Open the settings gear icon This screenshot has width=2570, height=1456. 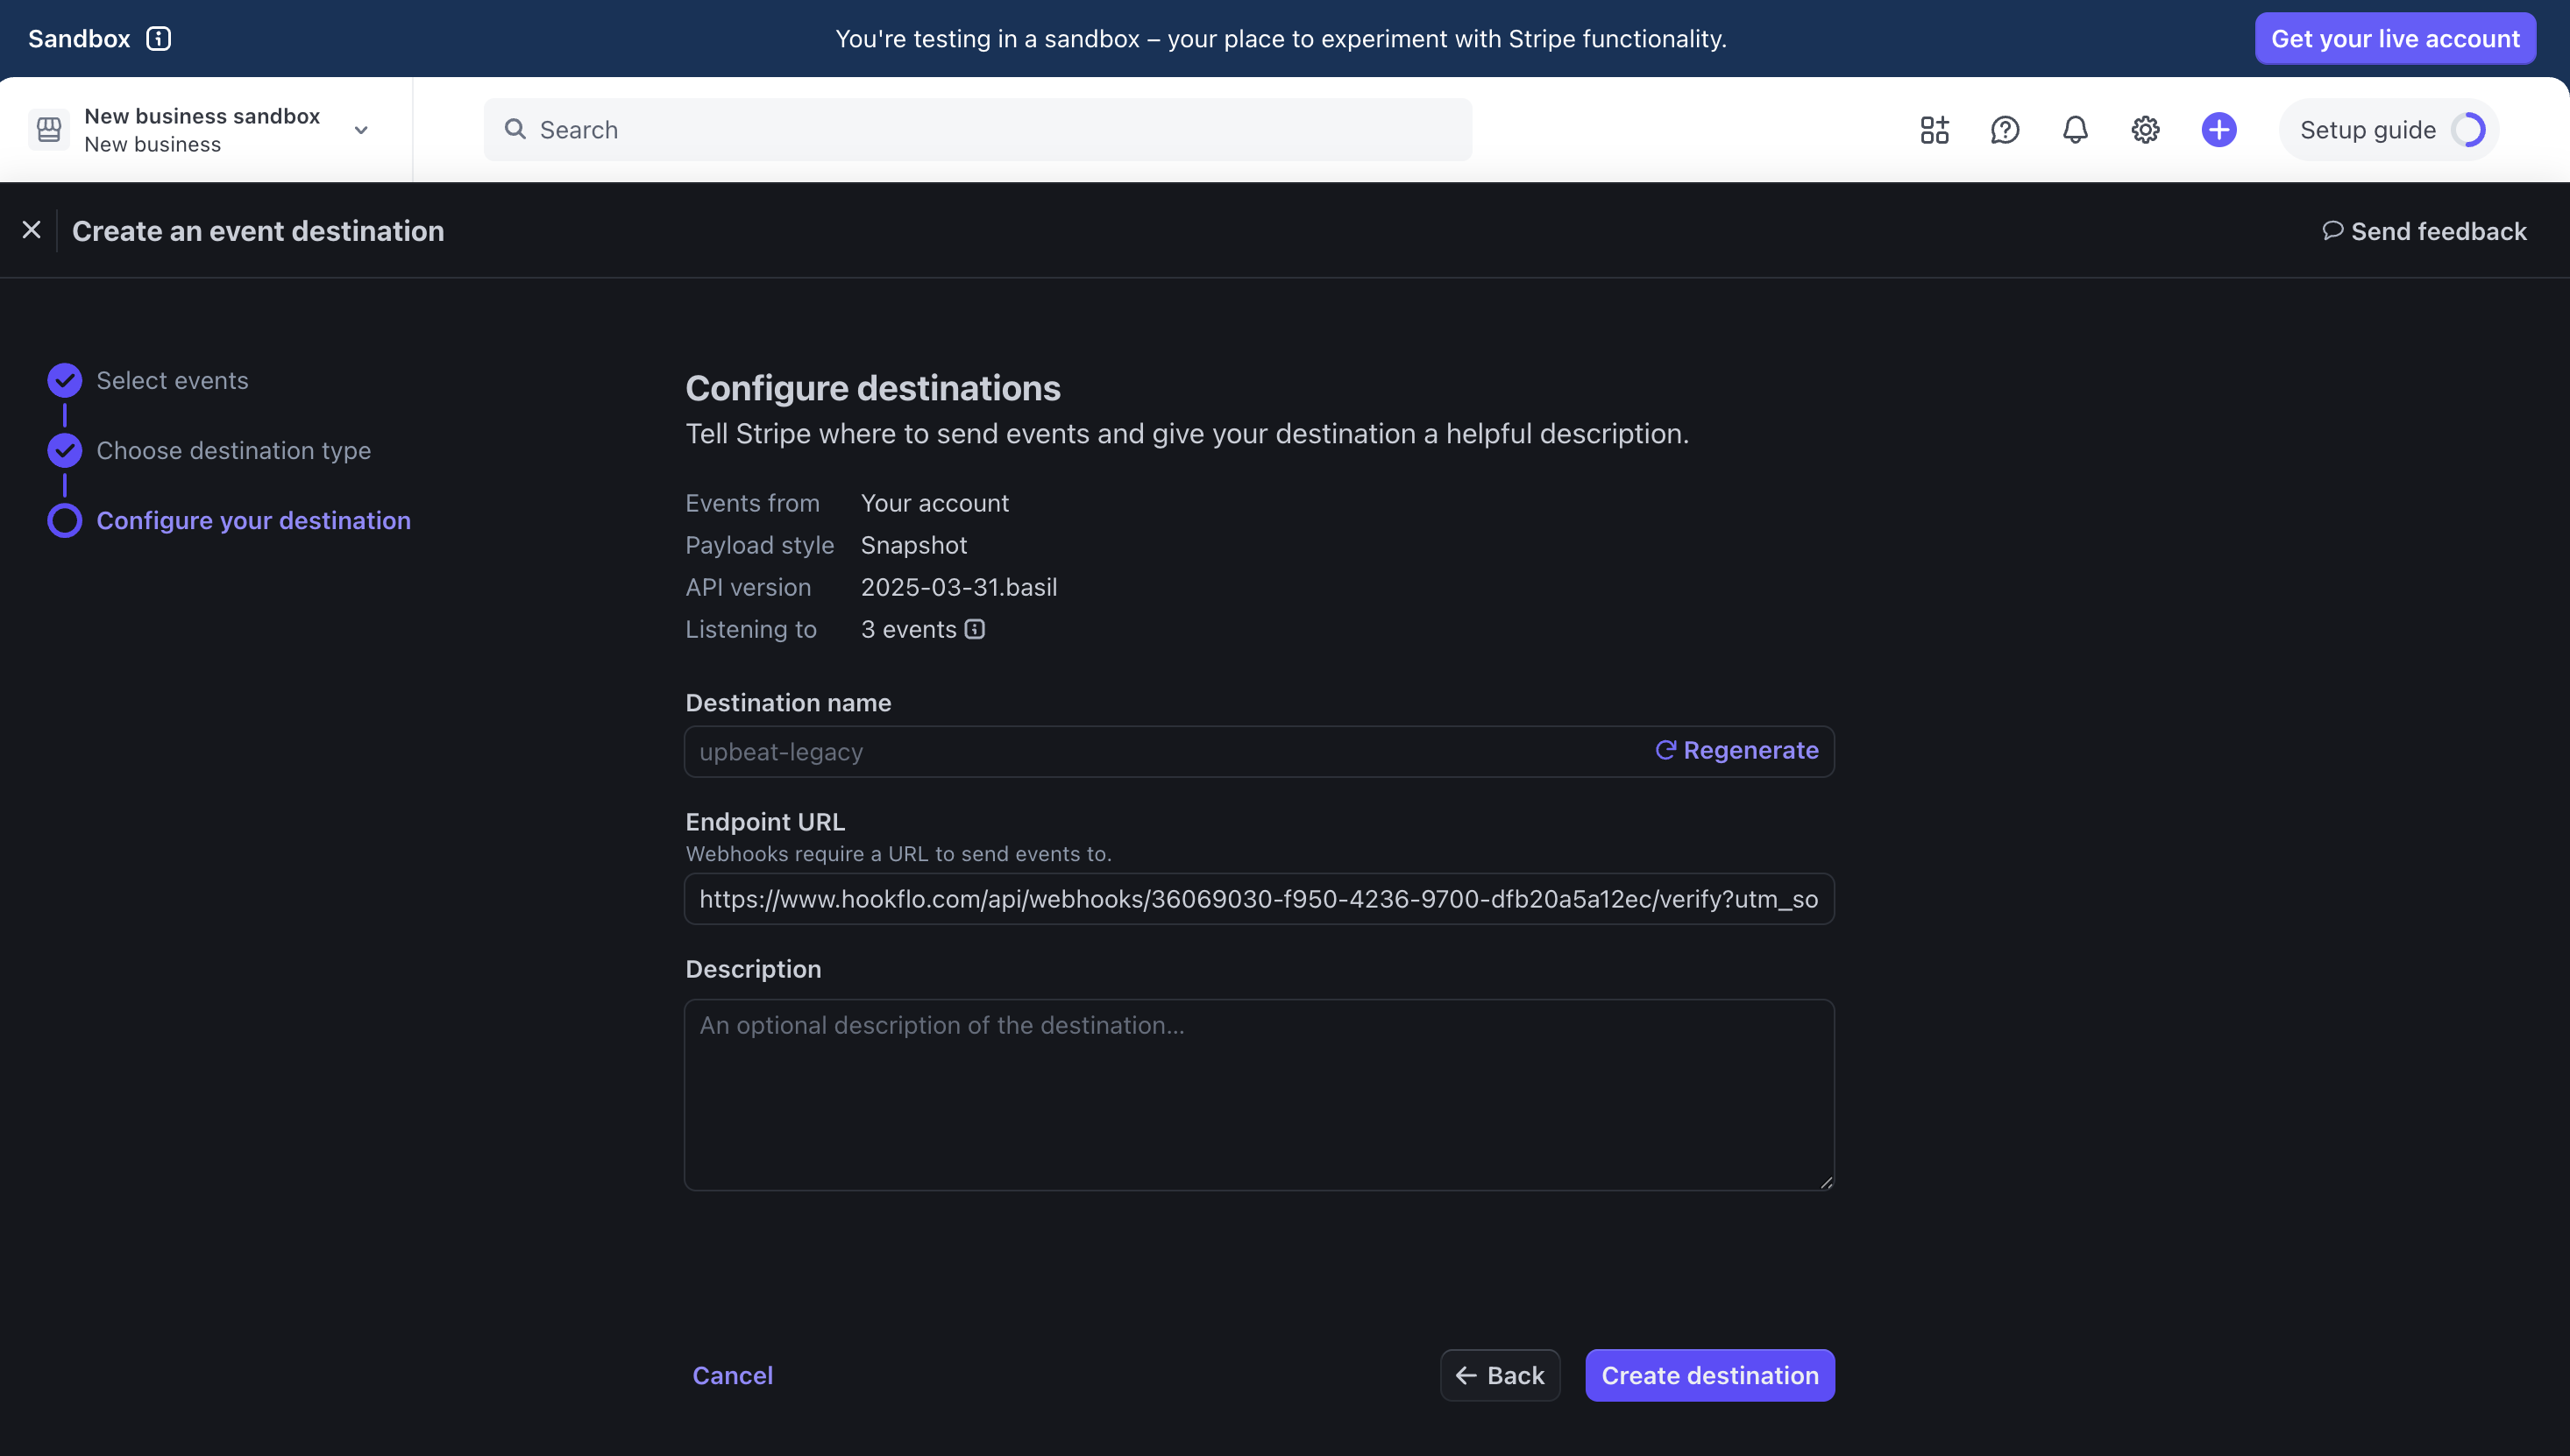pos(2145,130)
